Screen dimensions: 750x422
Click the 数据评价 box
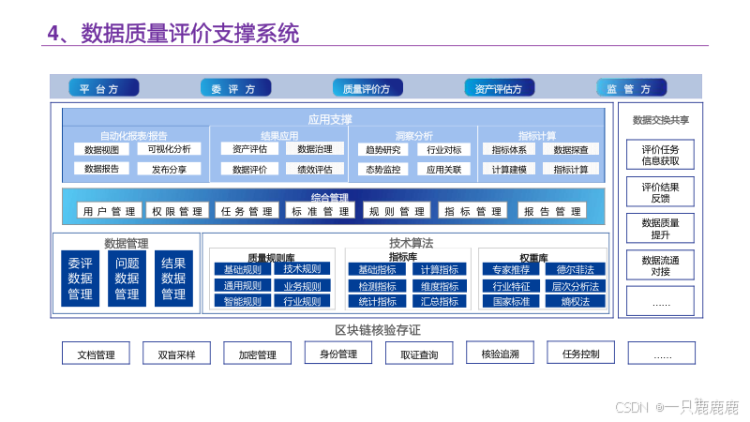coord(249,169)
